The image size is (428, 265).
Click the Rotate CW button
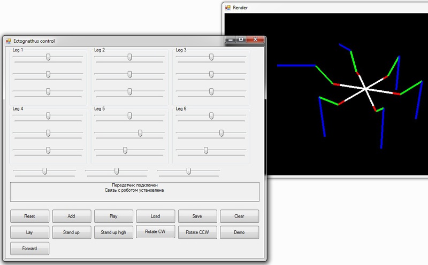pos(156,231)
